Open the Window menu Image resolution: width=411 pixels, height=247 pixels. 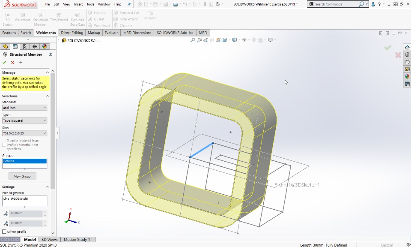(x=104, y=4)
